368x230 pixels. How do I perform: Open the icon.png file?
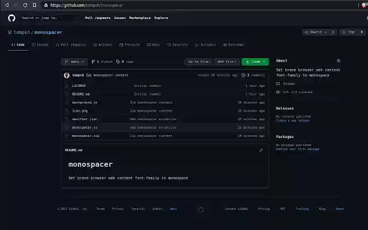coord(79,111)
